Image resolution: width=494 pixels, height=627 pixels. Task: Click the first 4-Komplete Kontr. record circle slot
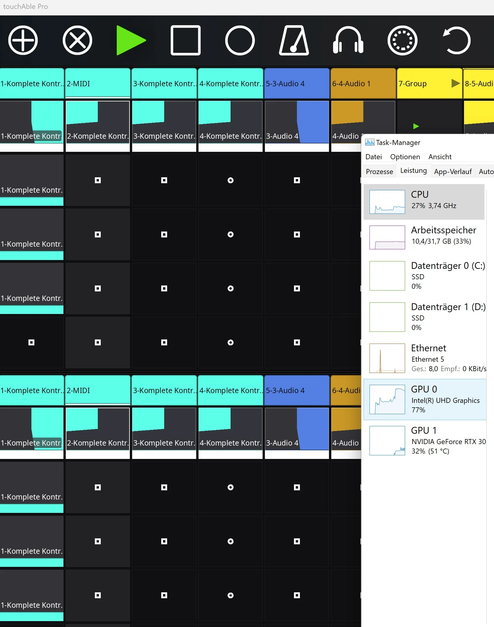pos(231,180)
